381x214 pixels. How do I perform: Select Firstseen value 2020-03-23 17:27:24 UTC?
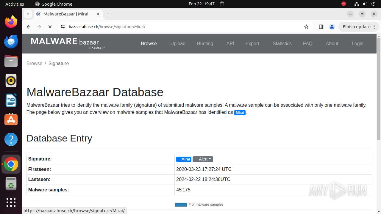click(204, 169)
